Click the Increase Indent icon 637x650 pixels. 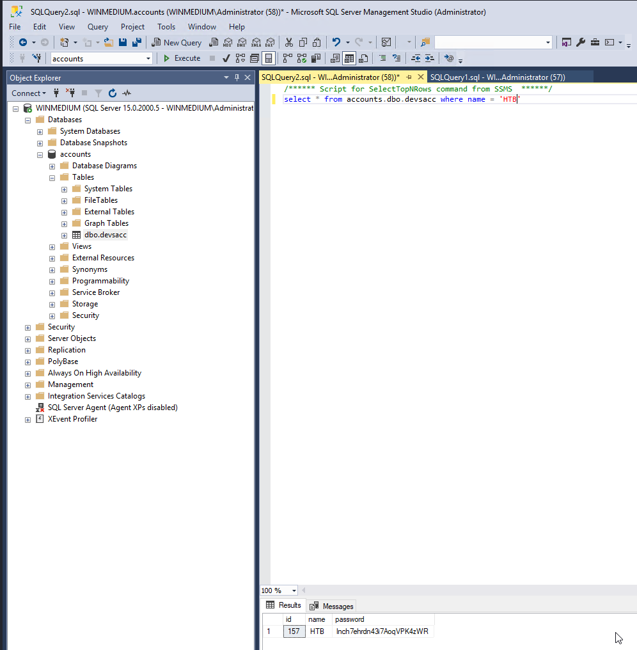[x=430, y=58]
